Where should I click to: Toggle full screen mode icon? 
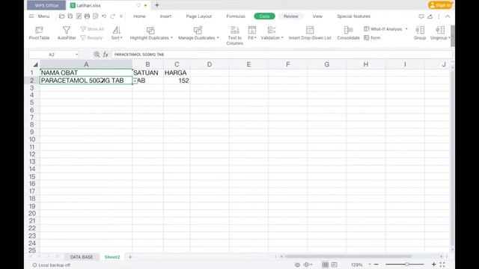[x=442, y=265]
